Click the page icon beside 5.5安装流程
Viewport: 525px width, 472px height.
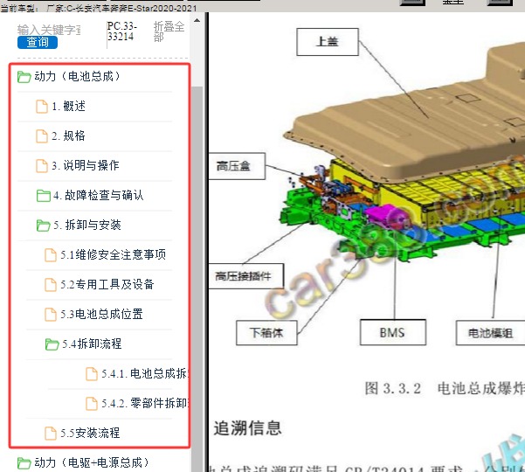click(x=51, y=434)
